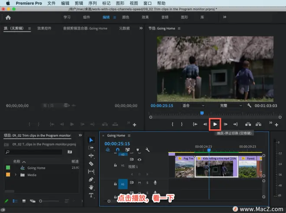Open the 窗口 menu
This screenshot has width=286, height=213.
(x=148, y=3)
